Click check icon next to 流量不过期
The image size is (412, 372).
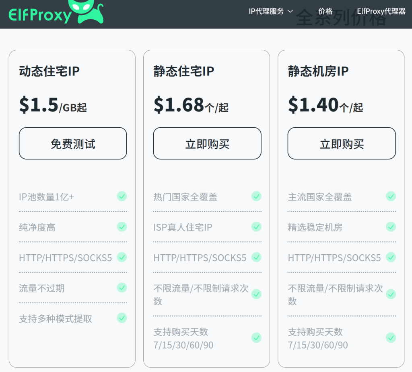(x=122, y=288)
